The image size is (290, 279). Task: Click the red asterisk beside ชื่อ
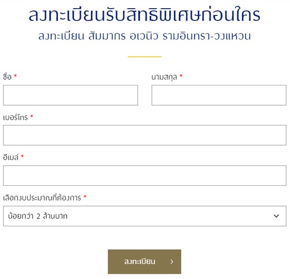[x=15, y=77]
